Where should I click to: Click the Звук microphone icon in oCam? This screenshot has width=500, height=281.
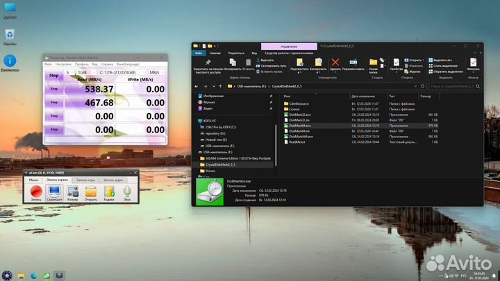point(127,193)
